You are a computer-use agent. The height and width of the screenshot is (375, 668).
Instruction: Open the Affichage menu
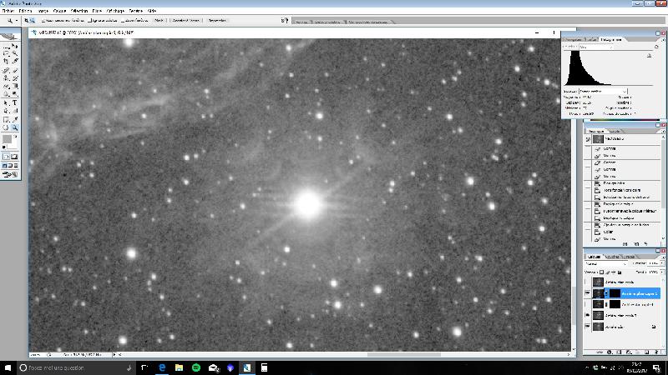(115, 11)
